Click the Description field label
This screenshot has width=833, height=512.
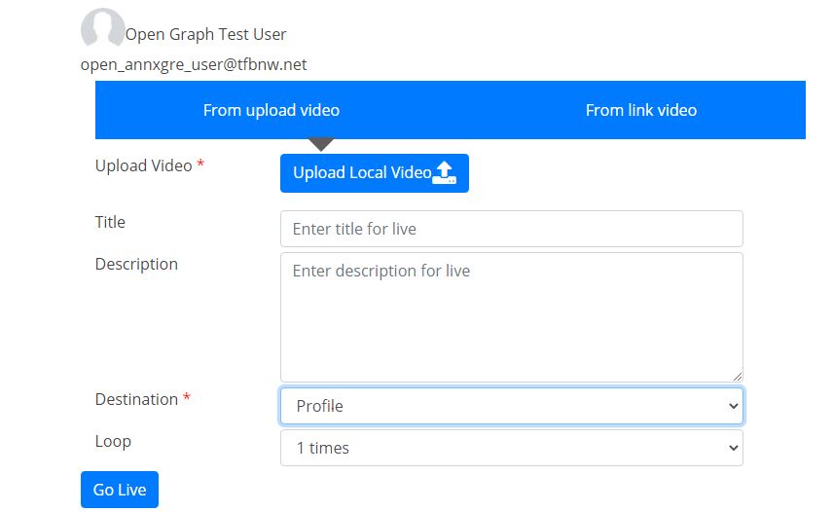[136, 264]
